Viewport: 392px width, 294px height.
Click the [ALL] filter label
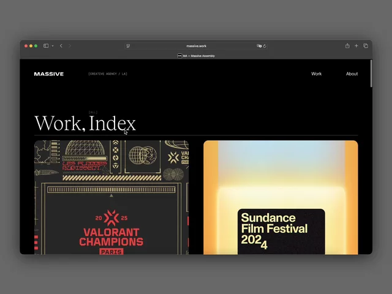93,112
